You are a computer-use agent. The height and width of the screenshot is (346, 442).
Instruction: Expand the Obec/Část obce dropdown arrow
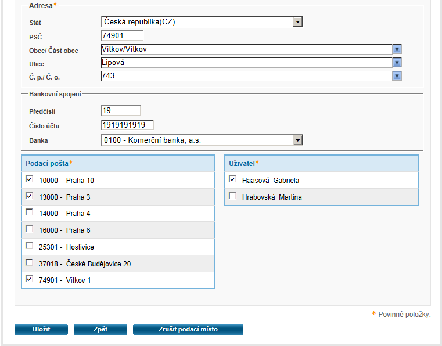[397, 49]
